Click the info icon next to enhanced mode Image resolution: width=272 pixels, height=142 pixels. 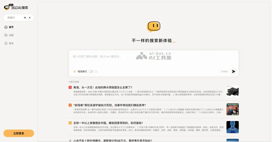pos(96,71)
